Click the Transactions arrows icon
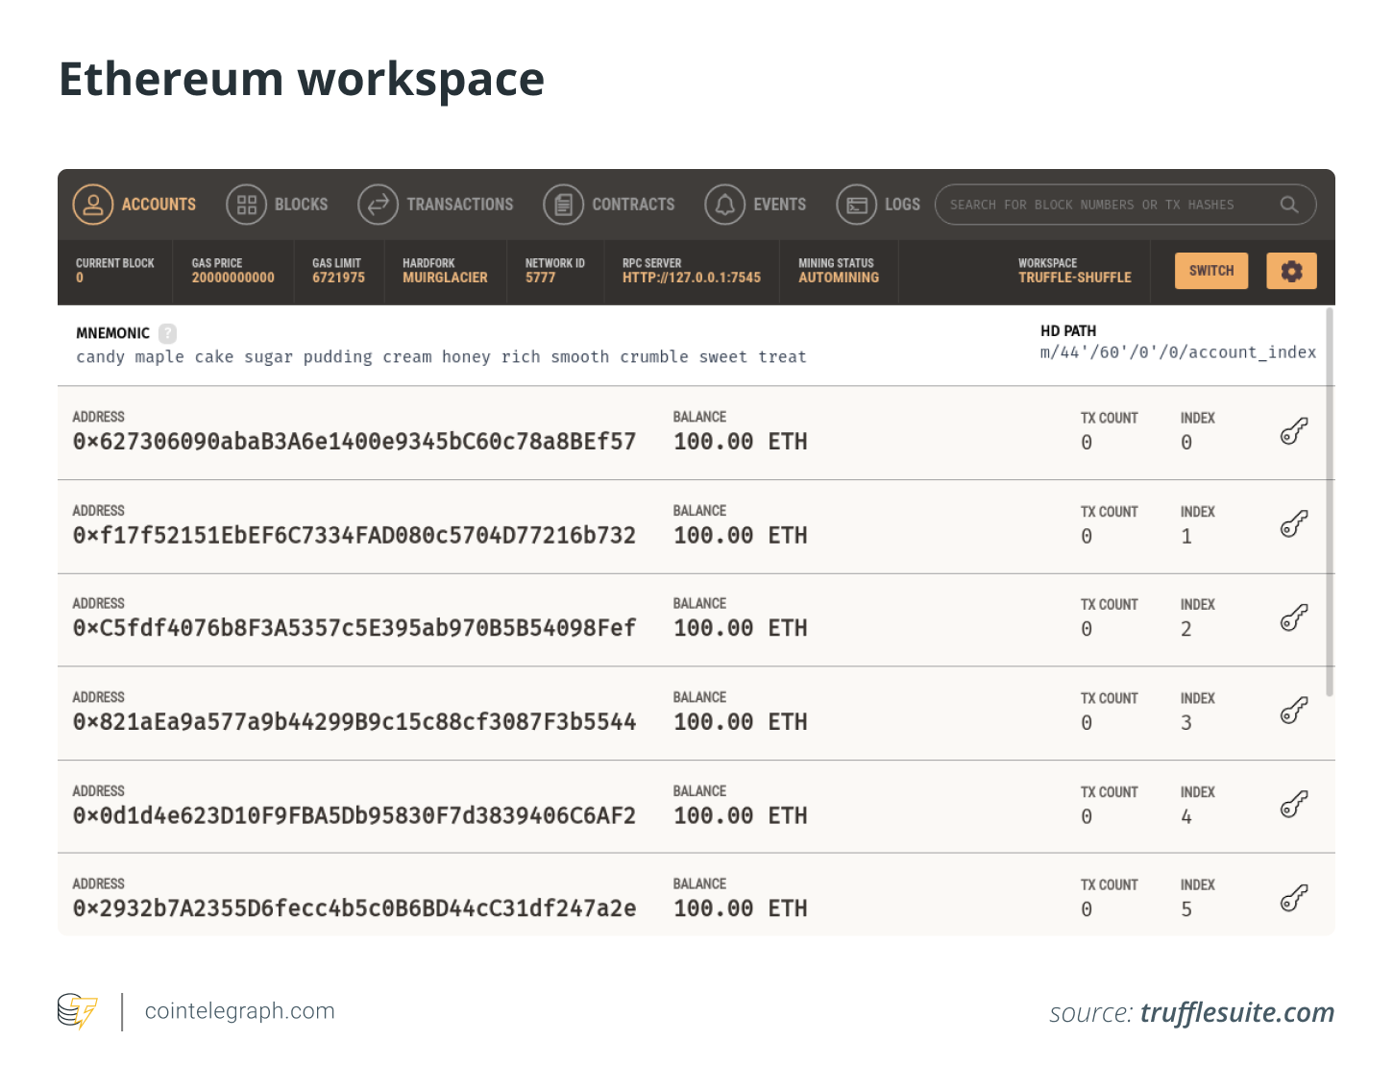Screen dimensions: 1393x1089 click(x=377, y=204)
